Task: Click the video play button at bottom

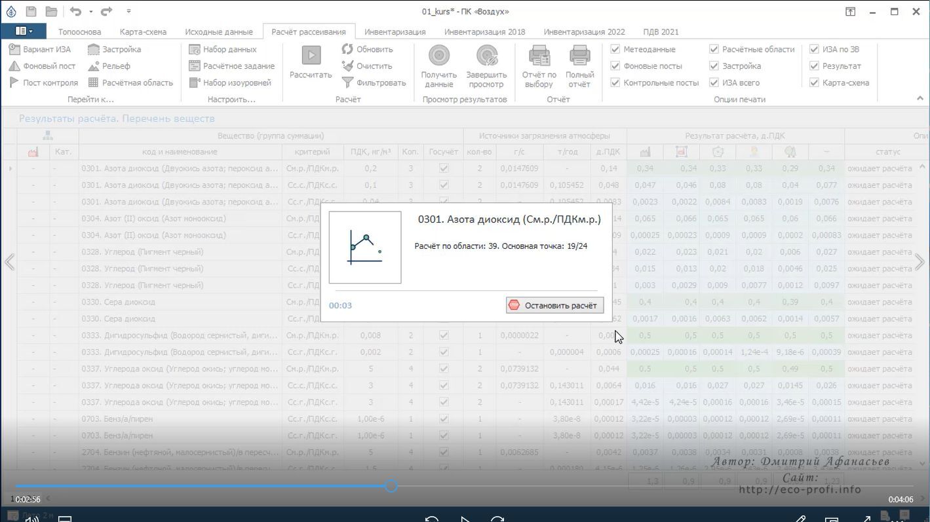Action: click(465, 519)
